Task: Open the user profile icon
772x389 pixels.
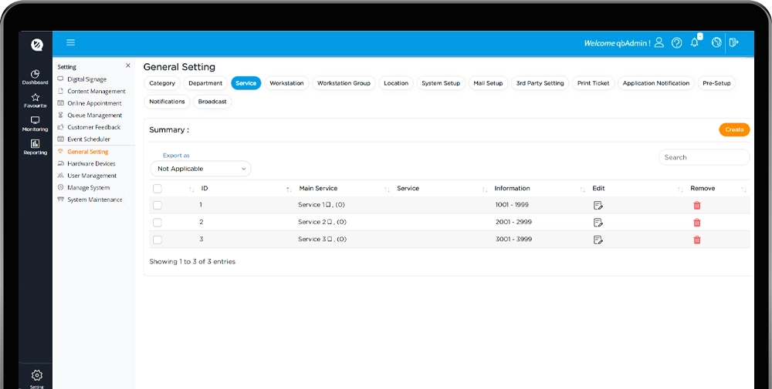Action: pyautogui.click(x=659, y=43)
